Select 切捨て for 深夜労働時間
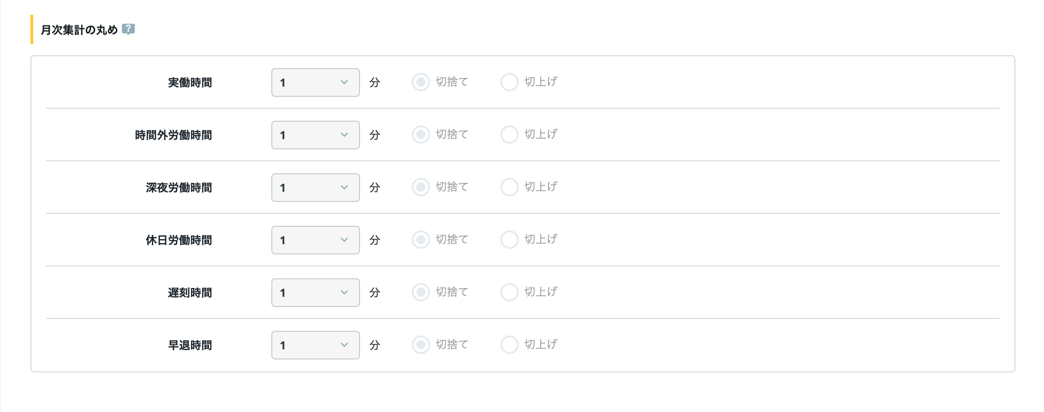 [x=421, y=187]
